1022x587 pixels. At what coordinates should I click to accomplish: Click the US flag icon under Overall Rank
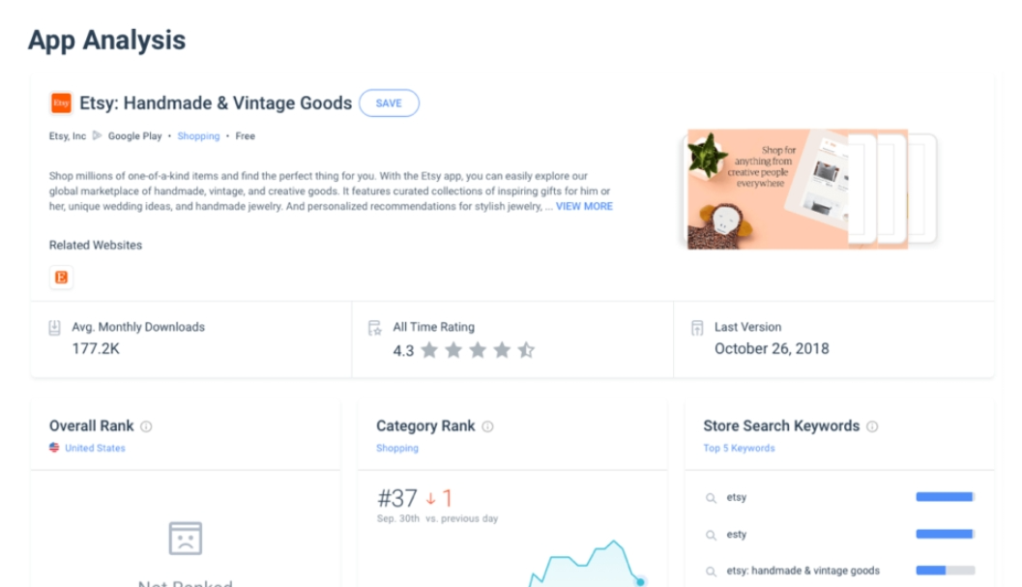(55, 448)
